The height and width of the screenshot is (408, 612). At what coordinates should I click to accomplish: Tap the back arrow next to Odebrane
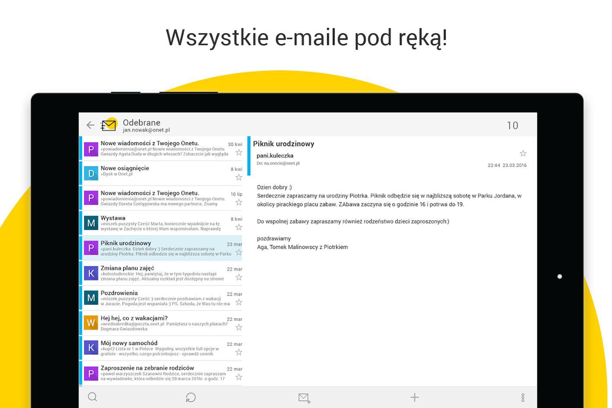coord(90,125)
